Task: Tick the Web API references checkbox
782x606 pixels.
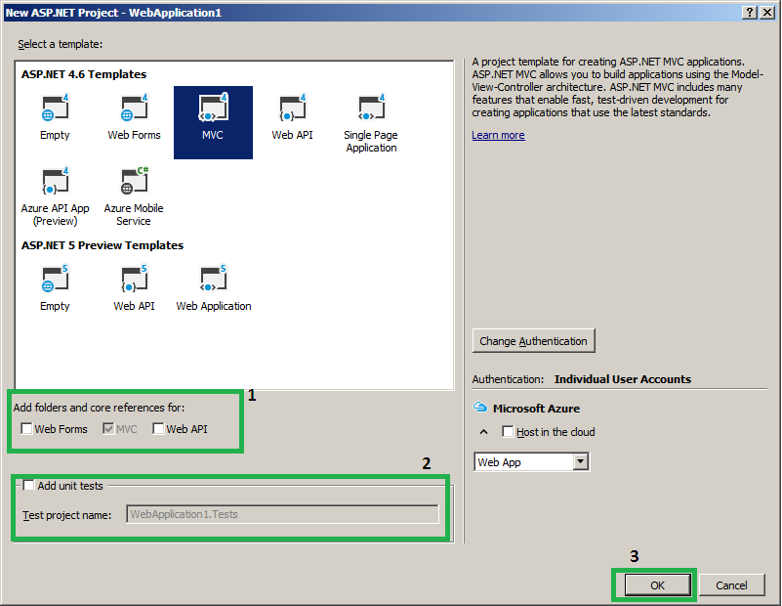Action: (158, 428)
